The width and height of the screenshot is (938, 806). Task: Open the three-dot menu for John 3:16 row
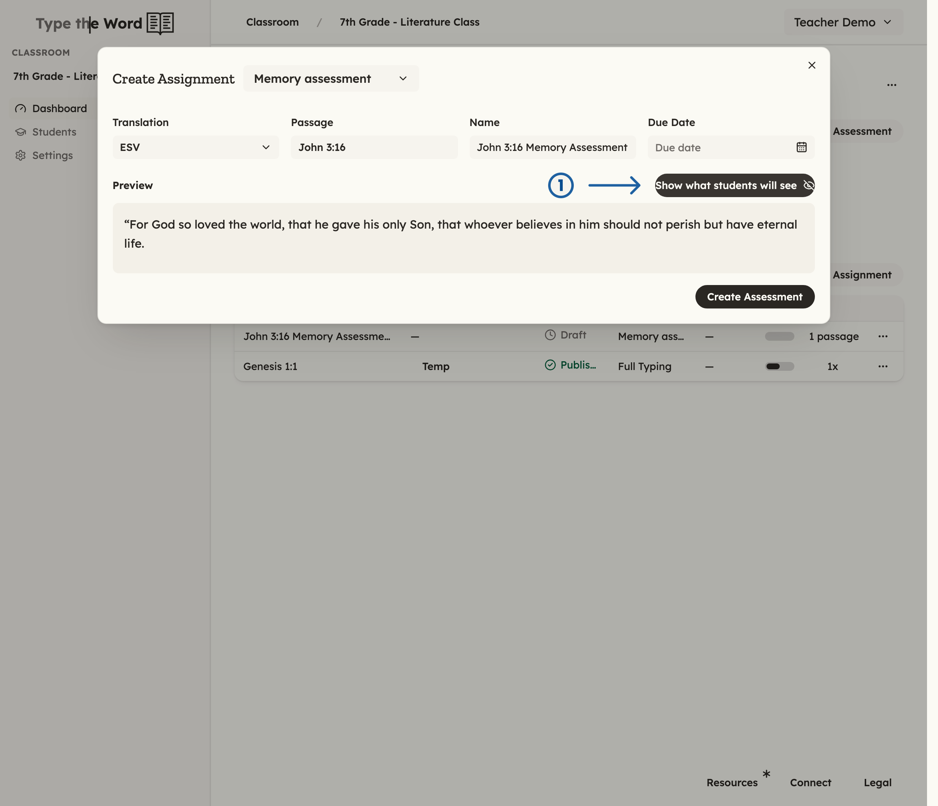coord(883,336)
